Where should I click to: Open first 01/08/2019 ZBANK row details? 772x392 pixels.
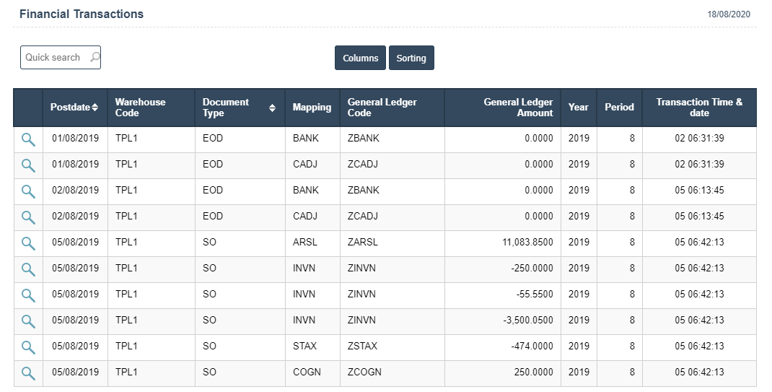28,139
